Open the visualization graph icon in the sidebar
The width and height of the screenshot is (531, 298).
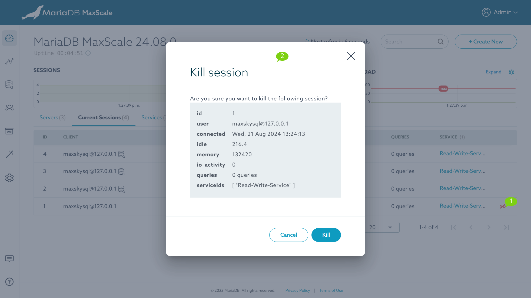tap(9, 62)
